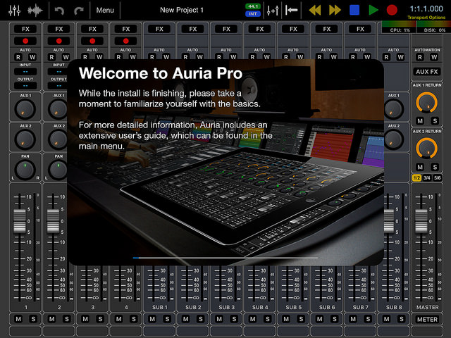The height and width of the screenshot is (338, 451).
Task: Open channel 1 INPUT selector
Action: (25, 71)
